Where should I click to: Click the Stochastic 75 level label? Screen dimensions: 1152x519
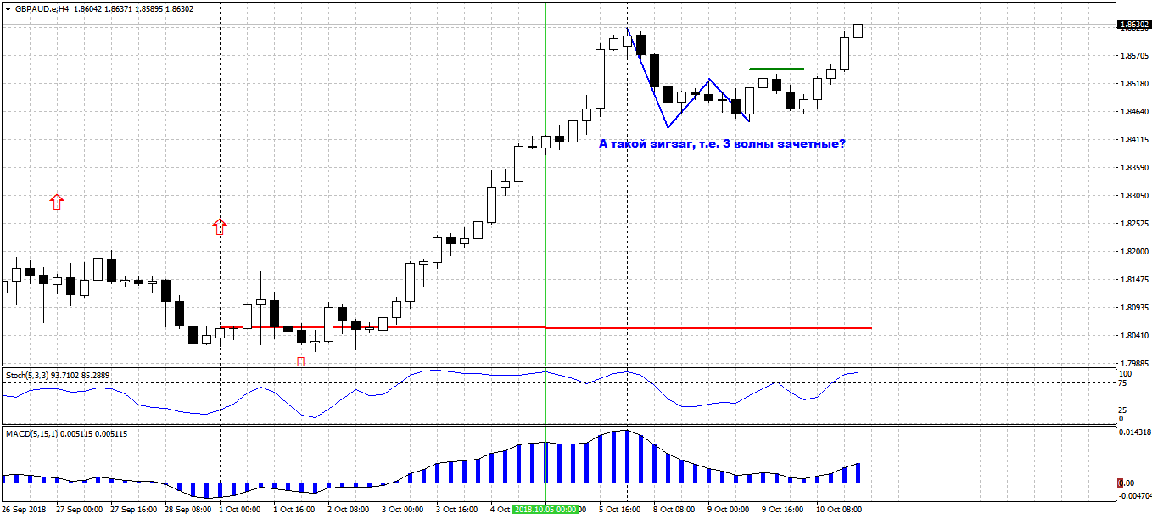click(x=1123, y=383)
